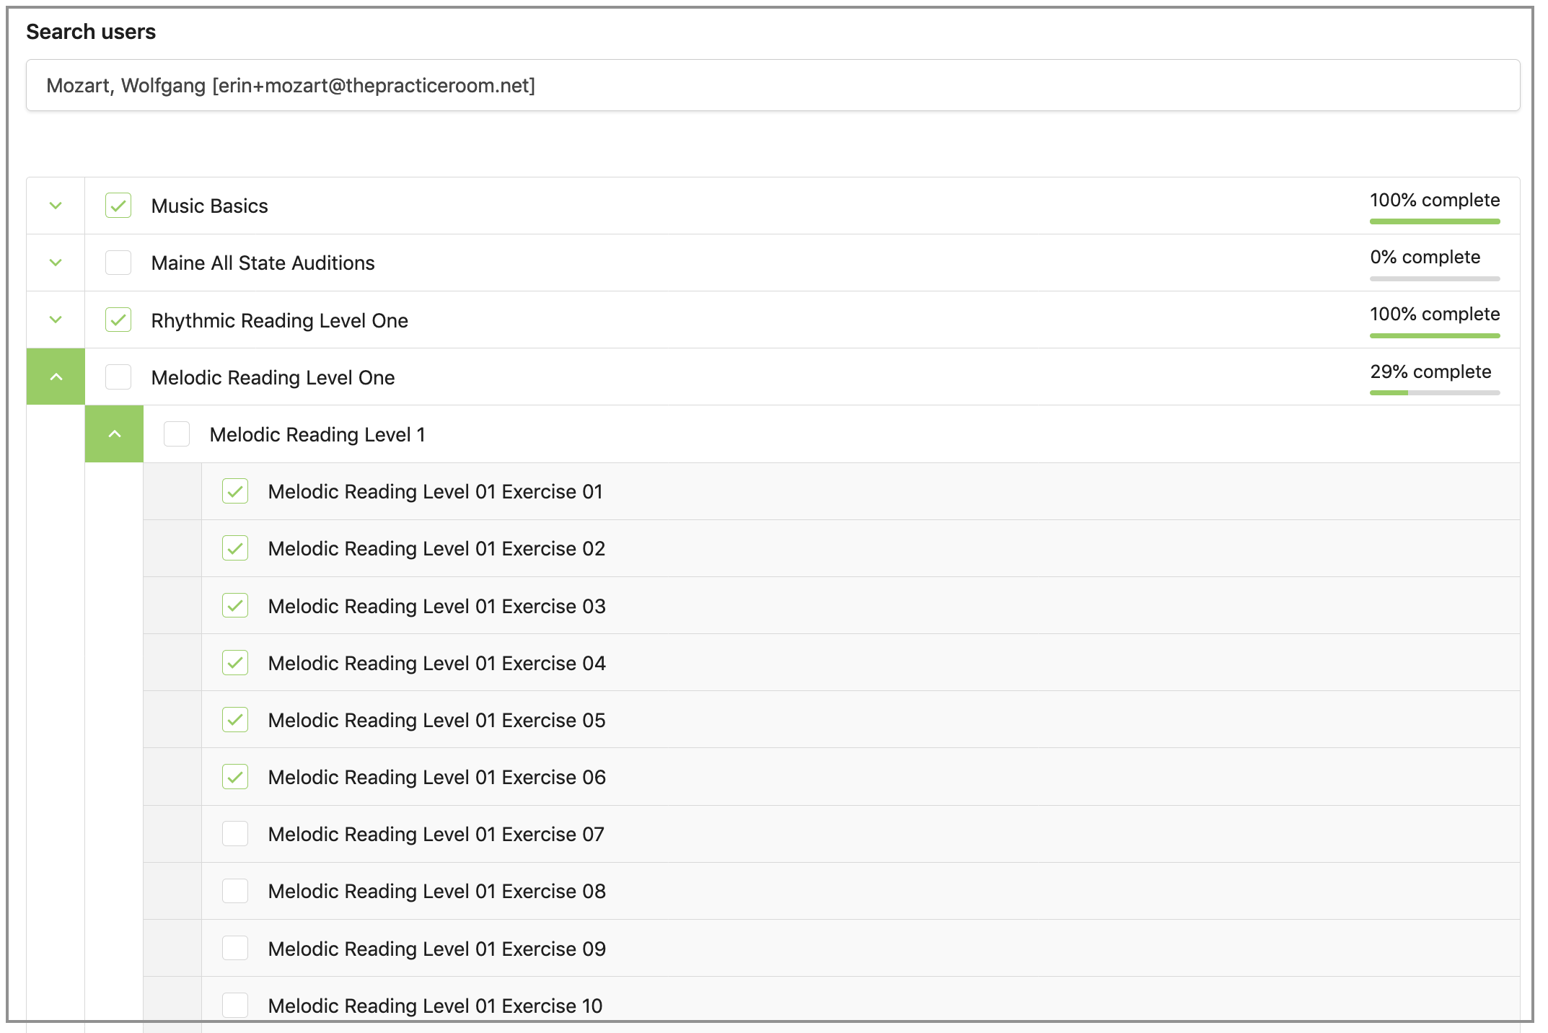This screenshot has width=1548, height=1033.
Task: Collapse Melodic Reading Level One section
Action: [x=56, y=377]
